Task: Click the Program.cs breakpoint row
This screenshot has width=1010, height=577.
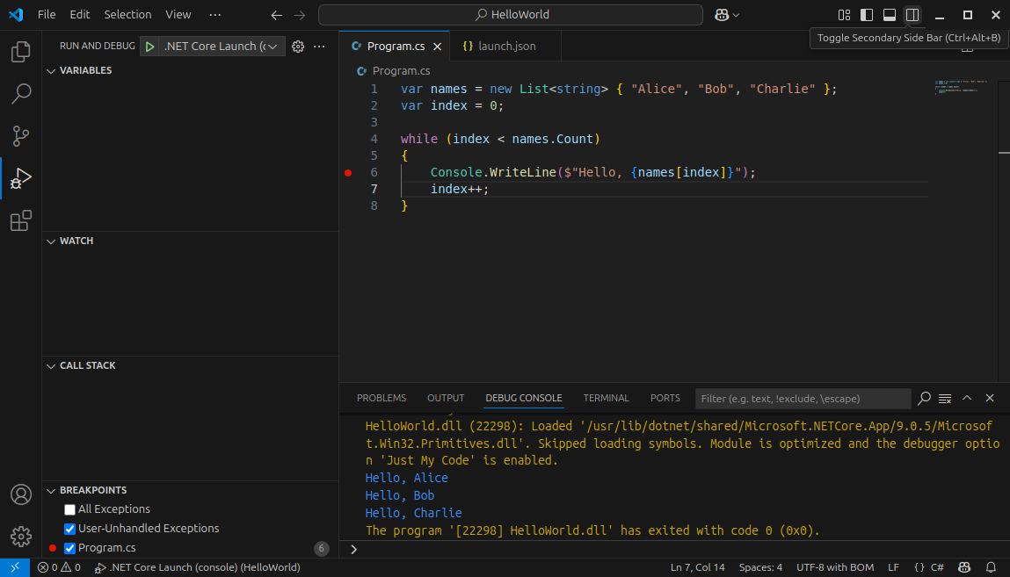Action: 190,548
